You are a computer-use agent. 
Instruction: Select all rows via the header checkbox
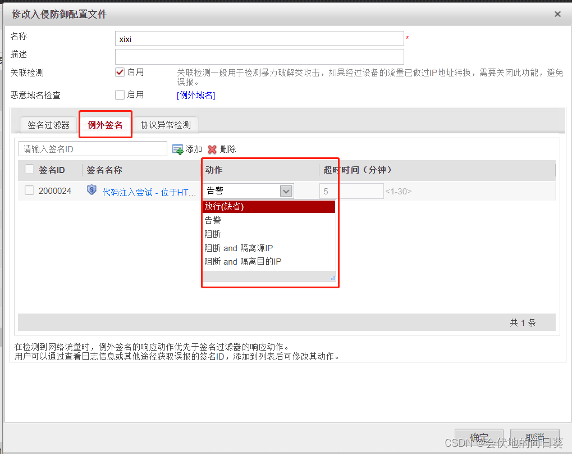29,169
